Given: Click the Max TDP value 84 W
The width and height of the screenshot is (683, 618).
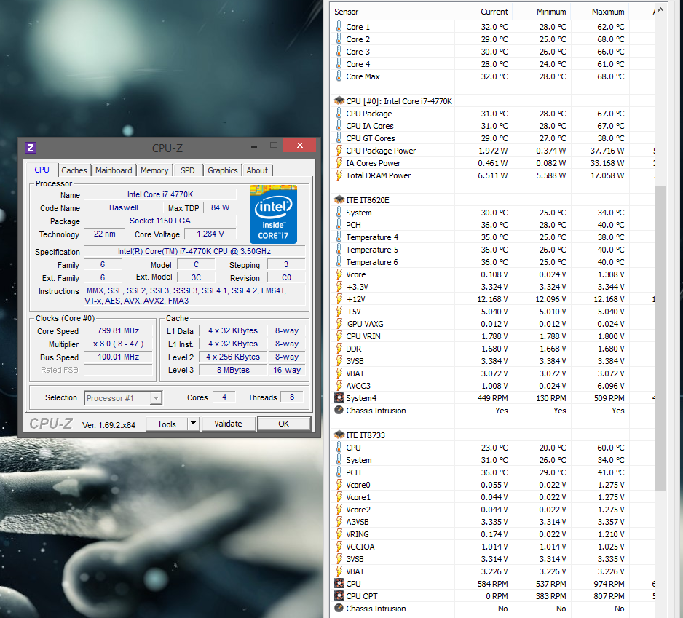Looking at the screenshot, I should point(220,207).
